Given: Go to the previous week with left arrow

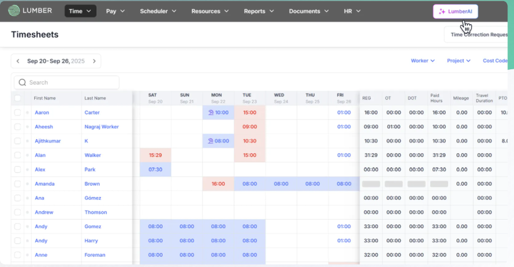Looking at the screenshot, I should click(18, 61).
